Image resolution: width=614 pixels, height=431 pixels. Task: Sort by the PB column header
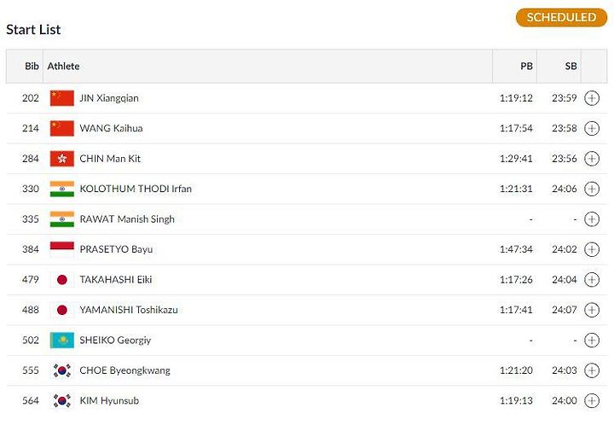526,66
